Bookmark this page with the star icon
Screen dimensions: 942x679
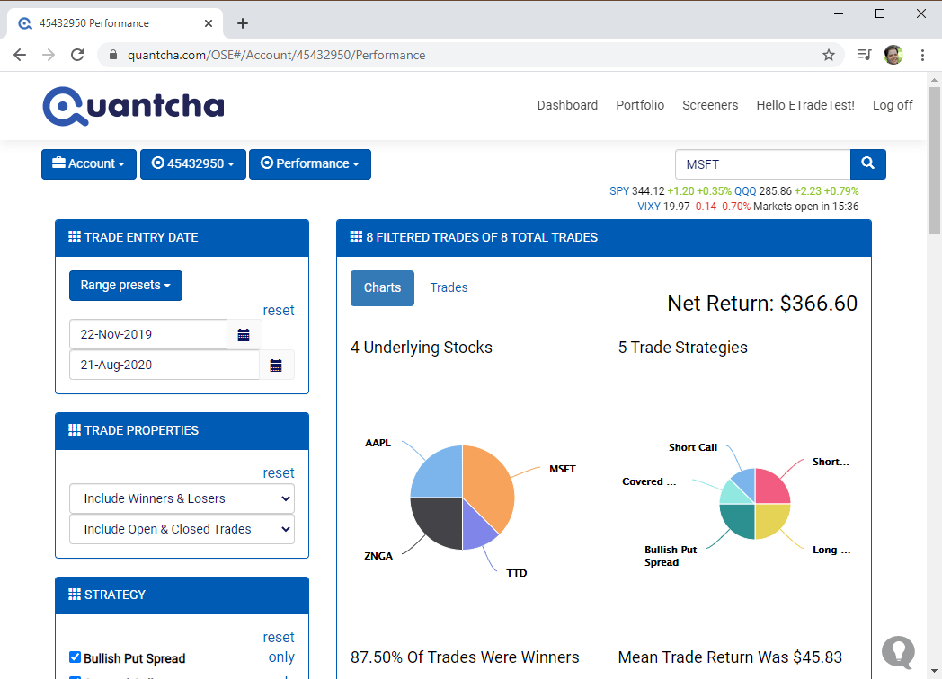[x=829, y=55]
